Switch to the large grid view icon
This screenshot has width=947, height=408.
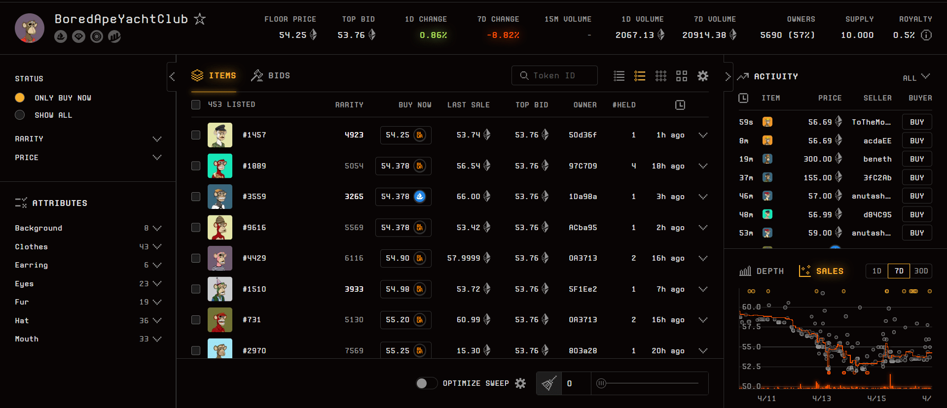[682, 76]
